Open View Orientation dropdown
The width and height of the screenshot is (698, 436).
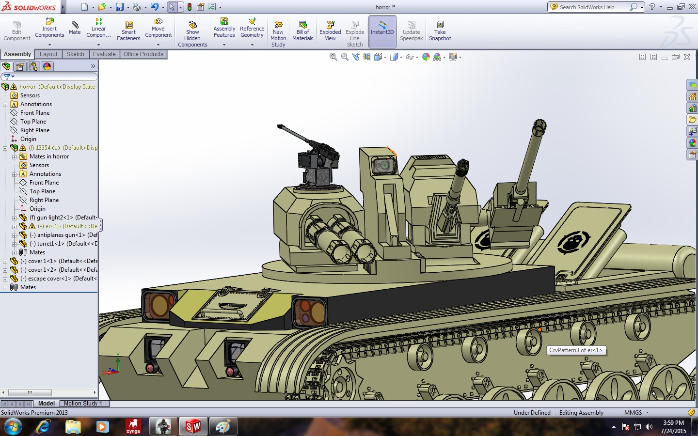[385, 57]
